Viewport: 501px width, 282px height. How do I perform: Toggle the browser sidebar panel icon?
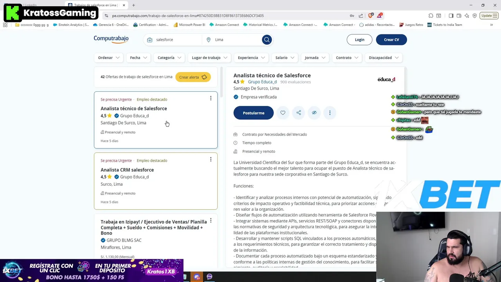pos(451,16)
